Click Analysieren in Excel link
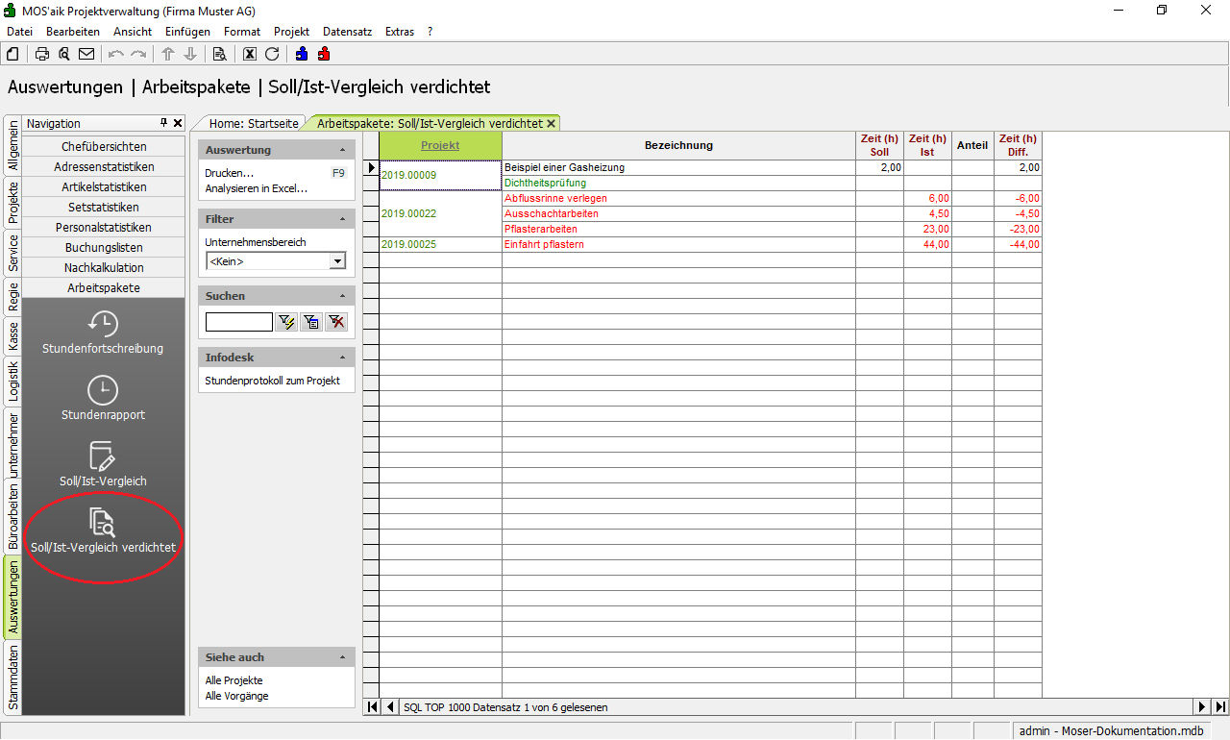This screenshot has width=1230, height=740. pos(256,188)
